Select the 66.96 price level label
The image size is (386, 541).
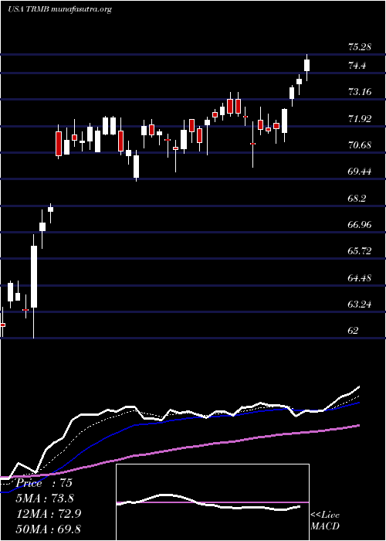click(360, 225)
